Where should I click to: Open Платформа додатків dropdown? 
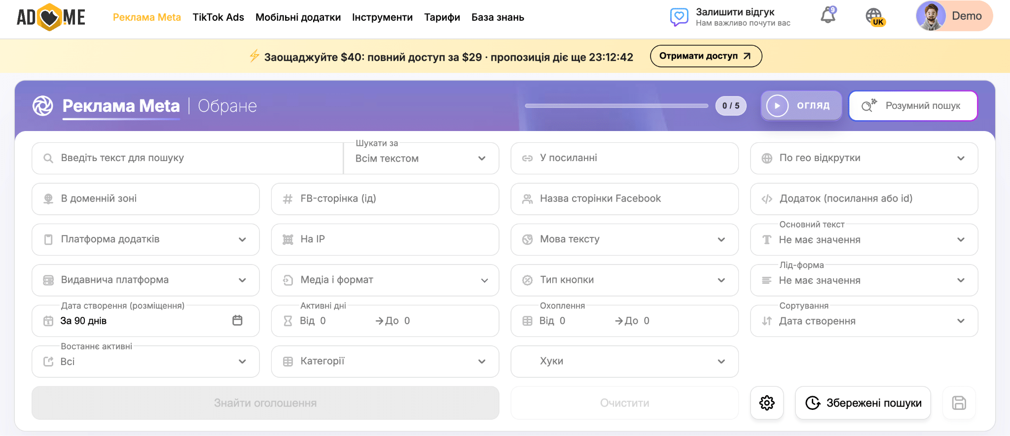click(145, 239)
